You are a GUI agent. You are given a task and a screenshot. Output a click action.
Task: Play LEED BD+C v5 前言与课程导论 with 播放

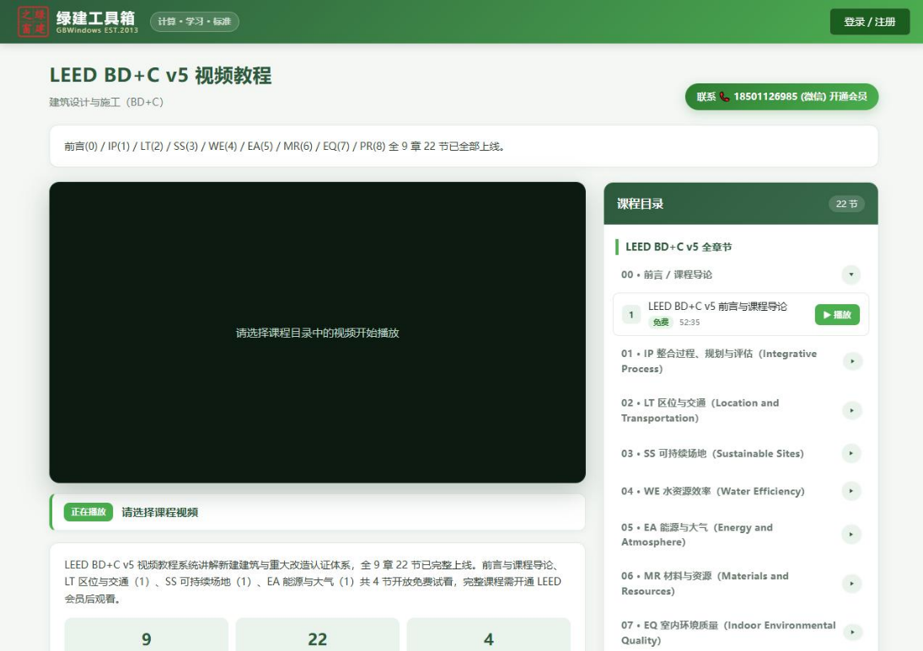(x=836, y=315)
